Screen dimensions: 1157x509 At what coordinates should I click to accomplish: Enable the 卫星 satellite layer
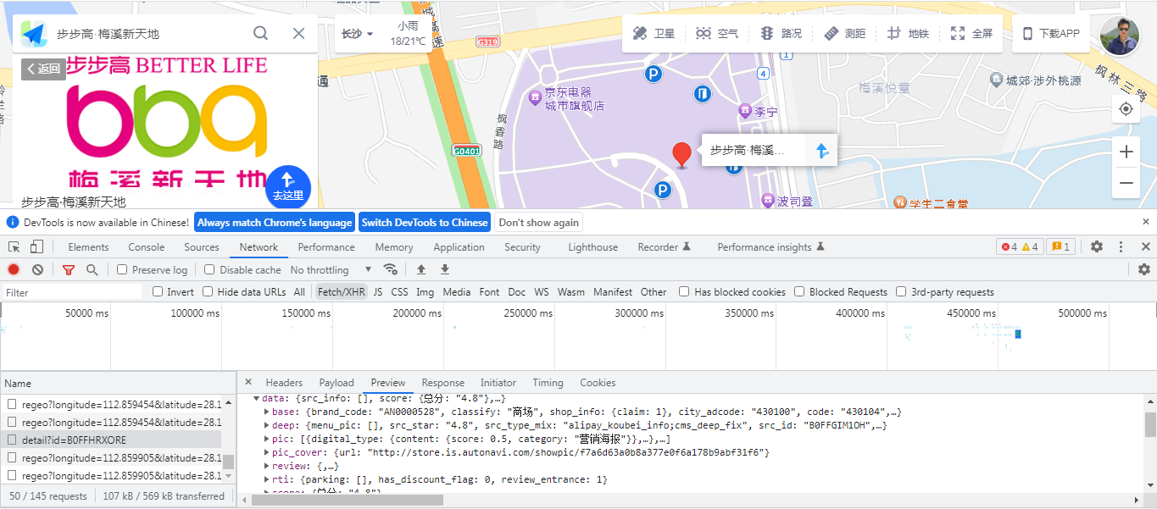click(x=654, y=34)
